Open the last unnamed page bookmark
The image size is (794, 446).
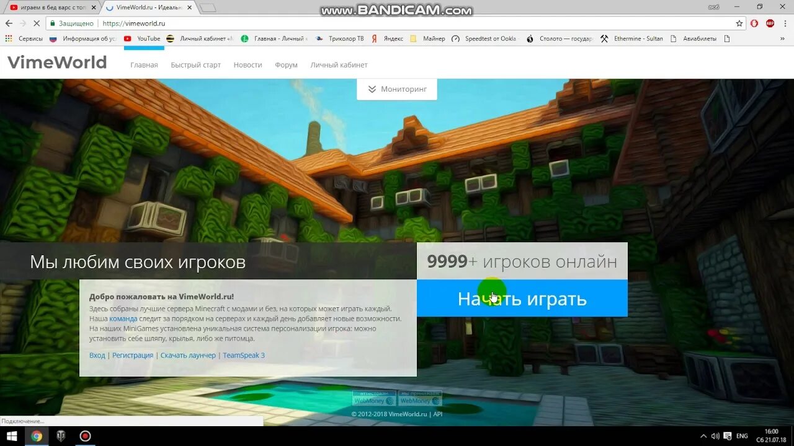point(727,38)
